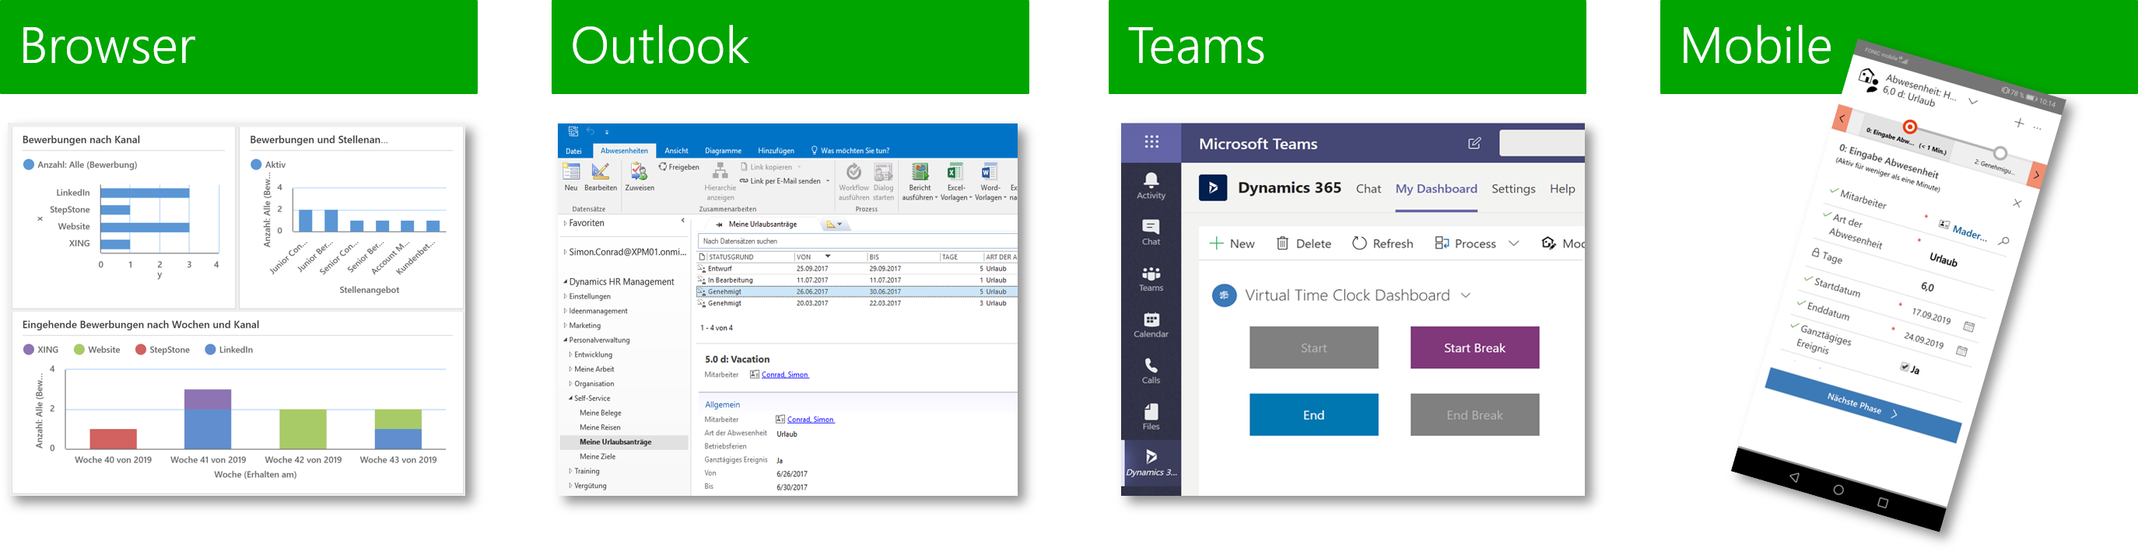Open the Process dropdown chevron in Teams
2138x551 pixels.
(1514, 243)
